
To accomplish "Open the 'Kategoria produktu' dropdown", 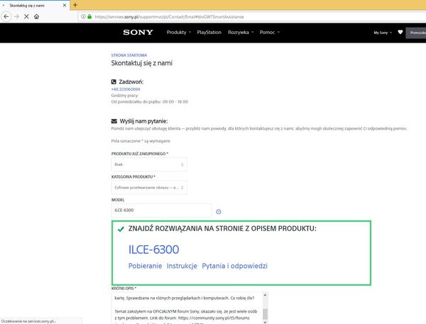I will 149,188.
